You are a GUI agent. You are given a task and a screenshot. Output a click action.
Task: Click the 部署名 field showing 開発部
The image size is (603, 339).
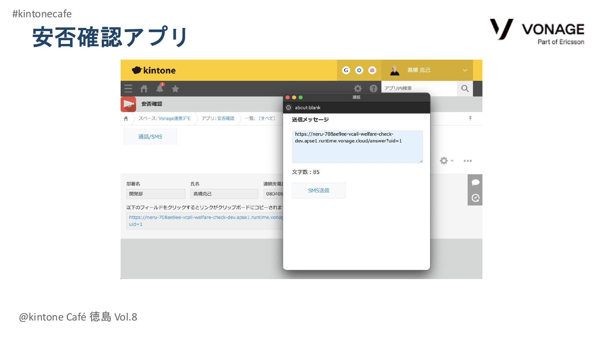click(156, 194)
